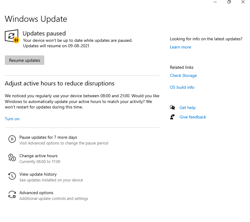Open View update history
The height and width of the screenshot is (222, 250).
38,174
